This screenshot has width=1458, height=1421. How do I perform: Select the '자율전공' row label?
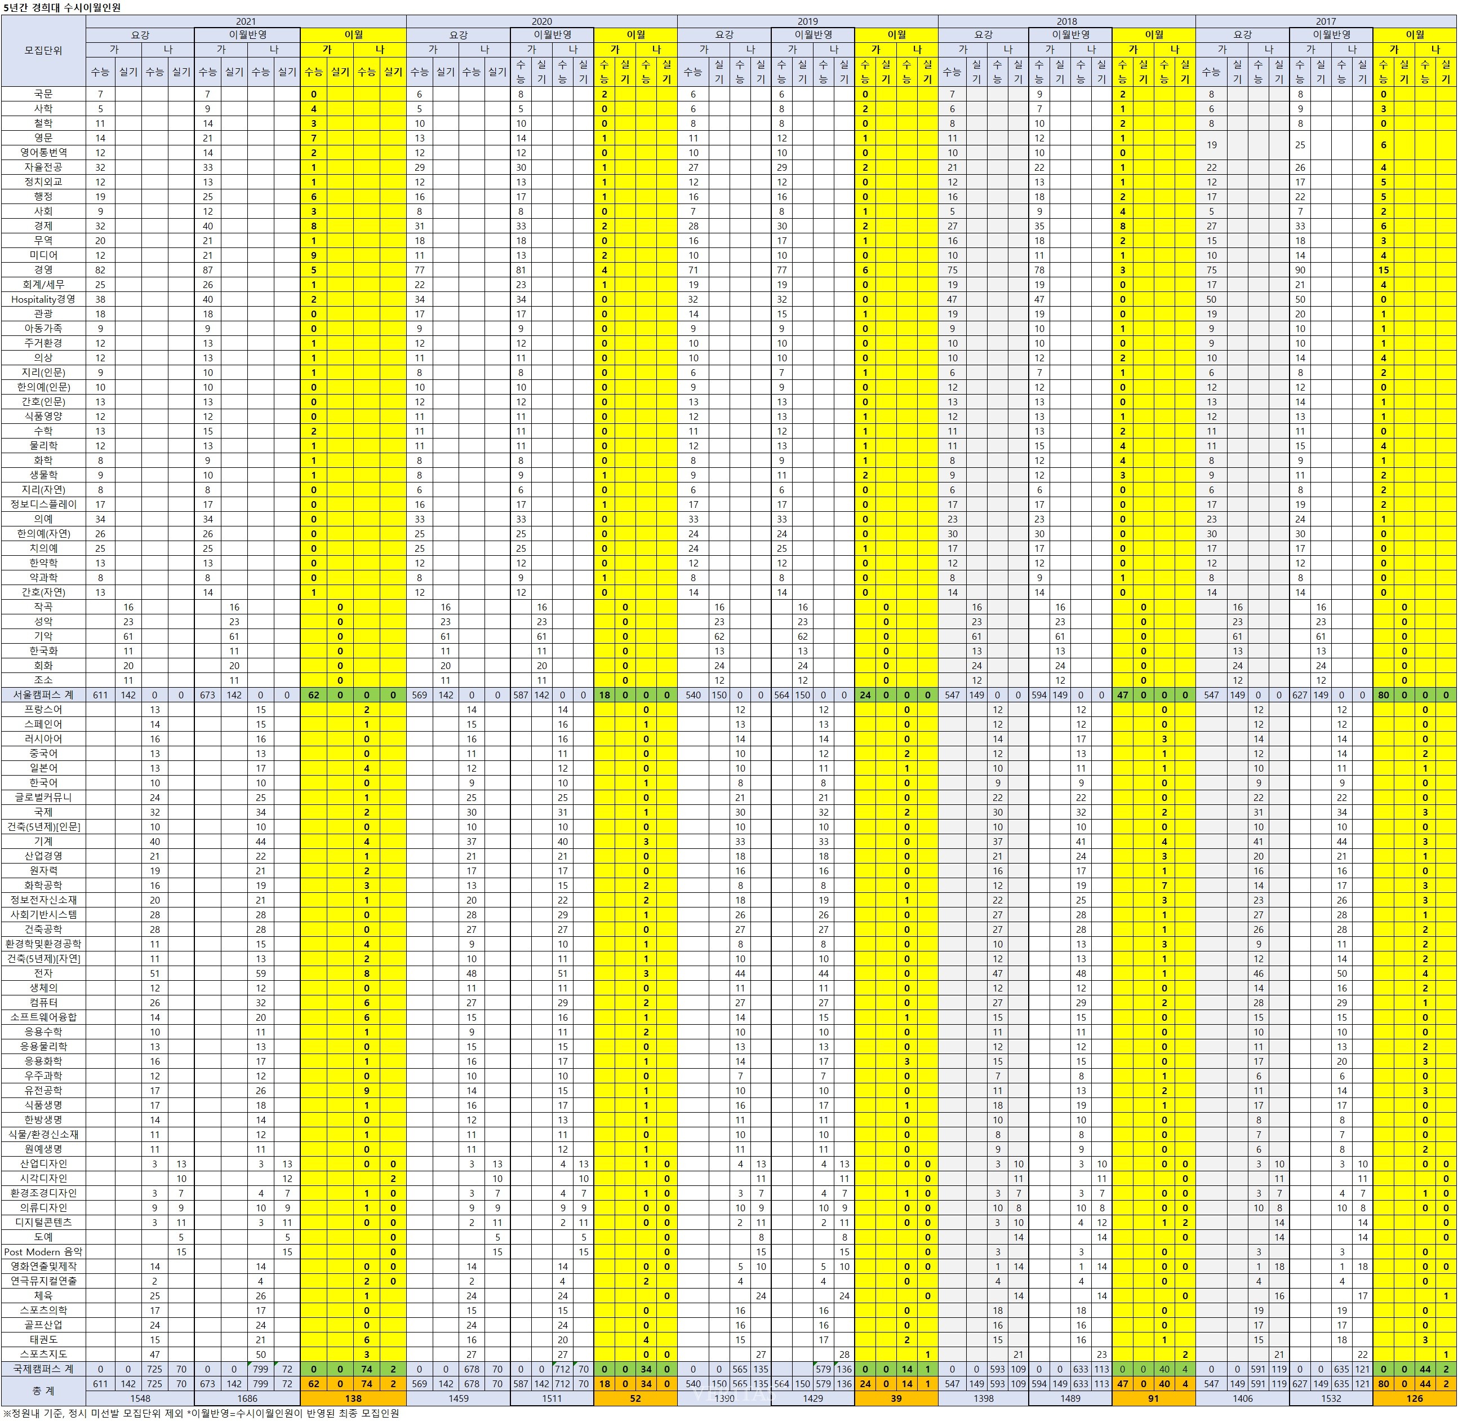[x=43, y=167]
